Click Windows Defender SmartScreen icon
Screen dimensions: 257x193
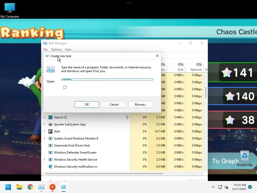pos(50,153)
